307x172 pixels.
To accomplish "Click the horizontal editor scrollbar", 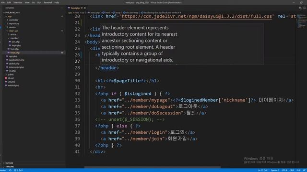I will click(153, 167).
